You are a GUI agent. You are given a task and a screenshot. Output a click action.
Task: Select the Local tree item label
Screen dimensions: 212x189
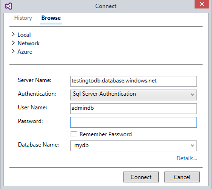click(24, 35)
